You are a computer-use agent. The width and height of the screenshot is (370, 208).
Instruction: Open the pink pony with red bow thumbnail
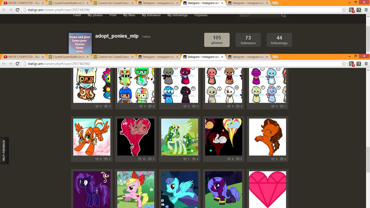click(x=136, y=190)
